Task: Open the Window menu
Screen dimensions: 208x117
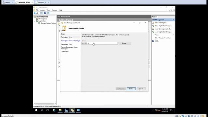Action: point(54,10)
